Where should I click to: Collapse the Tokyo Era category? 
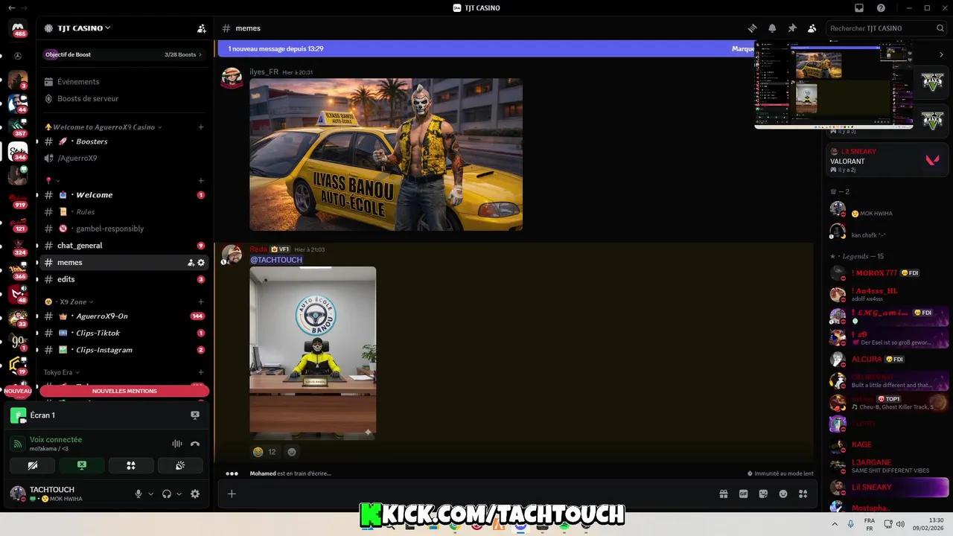tap(61, 372)
